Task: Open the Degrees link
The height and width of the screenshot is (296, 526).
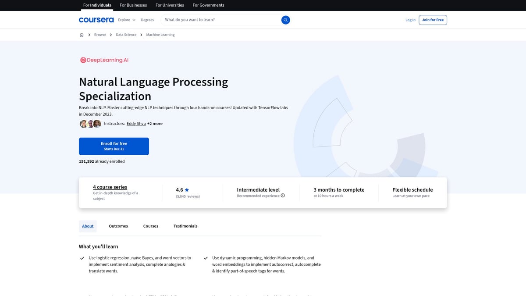Action: pyautogui.click(x=147, y=20)
